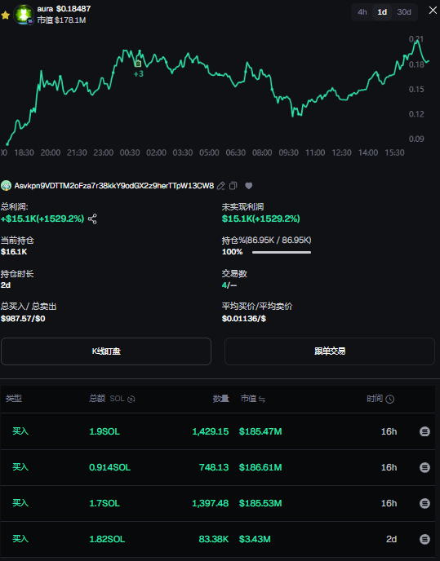Click market cap $185.47M cell
440x561 pixels.
260,432
